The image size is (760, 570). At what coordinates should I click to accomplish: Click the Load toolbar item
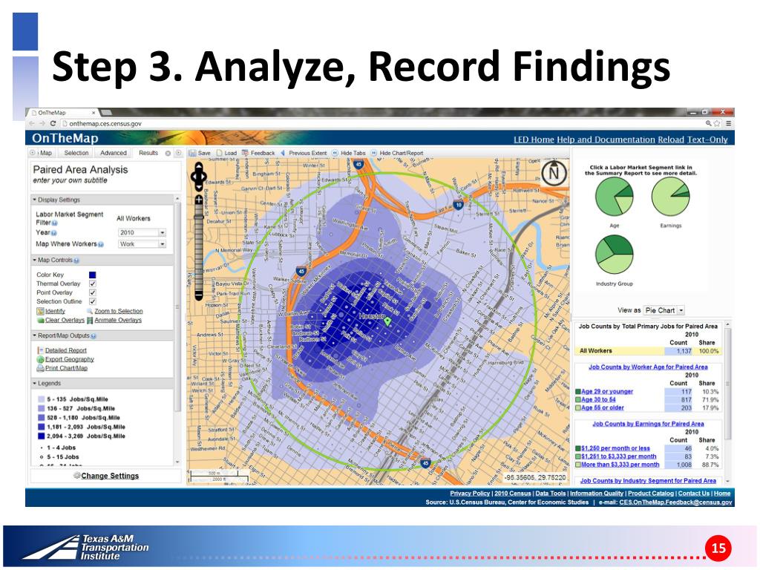[x=226, y=153]
